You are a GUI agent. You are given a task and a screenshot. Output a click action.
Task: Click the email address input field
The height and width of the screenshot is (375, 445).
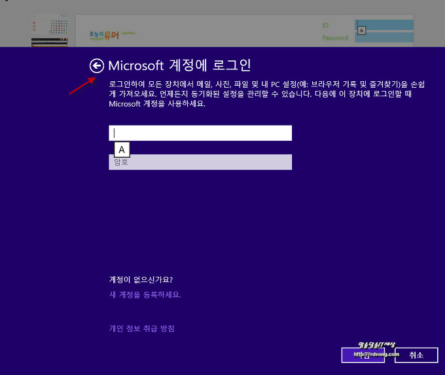pyautogui.click(x=200, y=133)
